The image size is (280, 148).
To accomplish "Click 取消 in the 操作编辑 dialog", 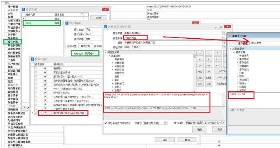I will [x=187, y=140].
